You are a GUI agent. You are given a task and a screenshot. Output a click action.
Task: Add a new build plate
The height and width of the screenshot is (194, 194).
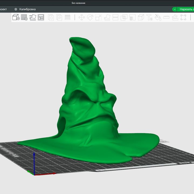click(x=24, y=18)
